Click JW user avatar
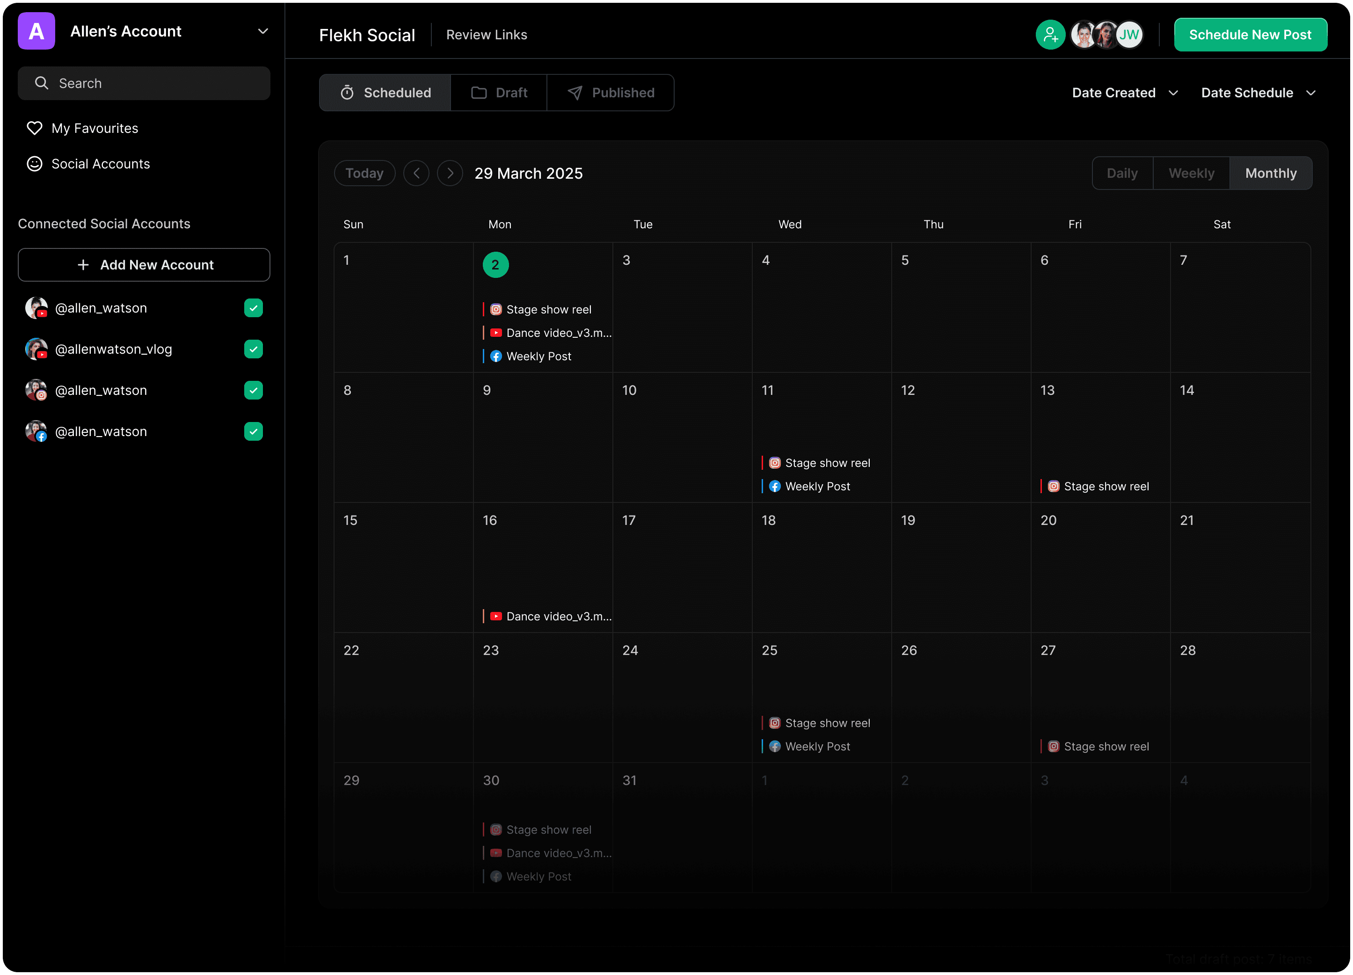The image size is (1353, 975). click(x=1129, y=35)
